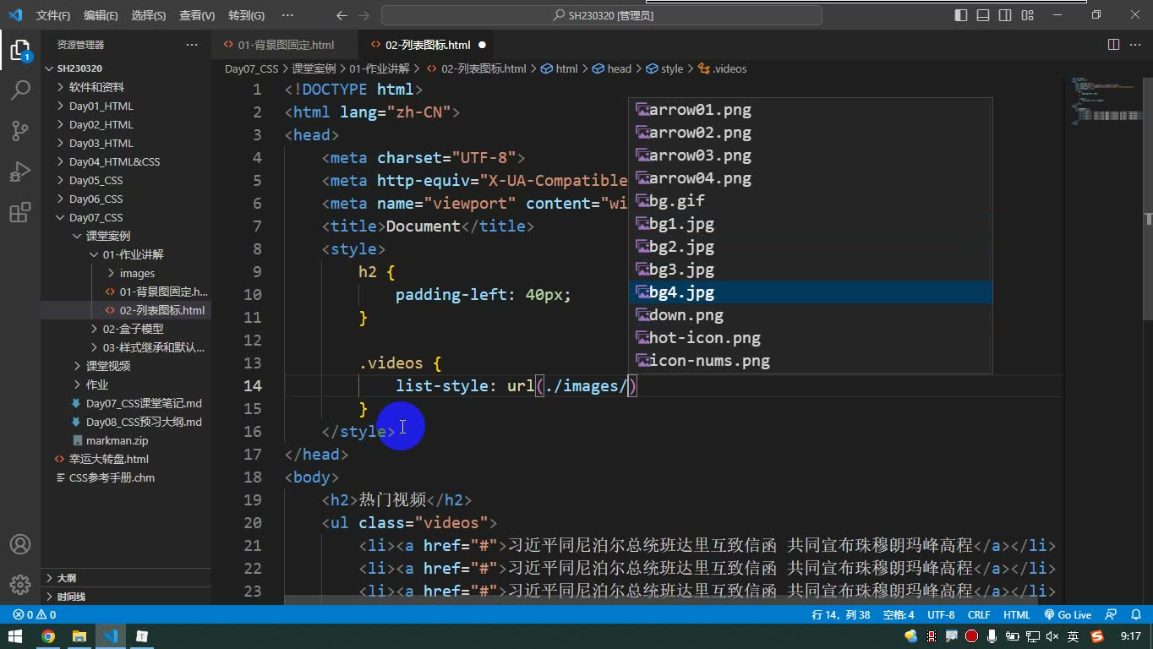Open the Extensions view
Image resolution: width=1153 pixels, height=649 pixels.
tap(20, 212)
